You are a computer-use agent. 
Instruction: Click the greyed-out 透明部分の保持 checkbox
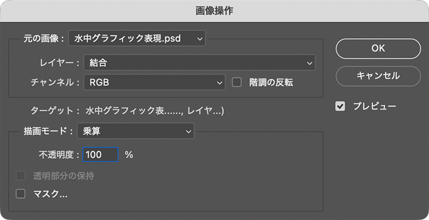tap(20, 176)
